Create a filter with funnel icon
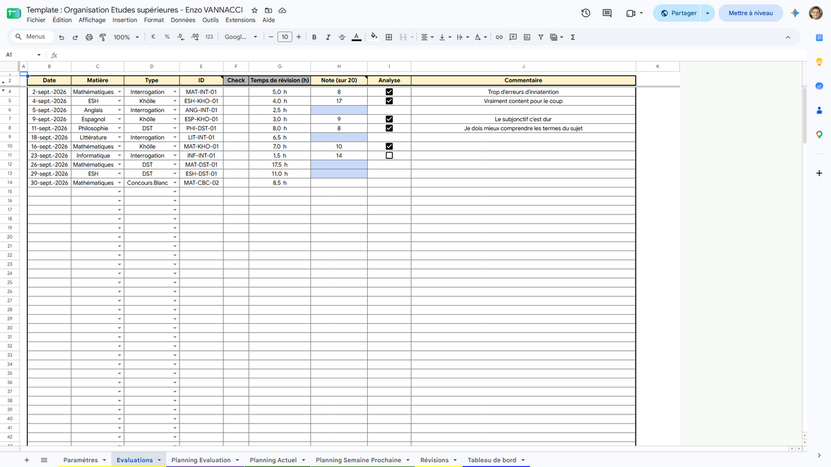The width and height of the screenshot is (831, 467). click(x=541, y=37)
